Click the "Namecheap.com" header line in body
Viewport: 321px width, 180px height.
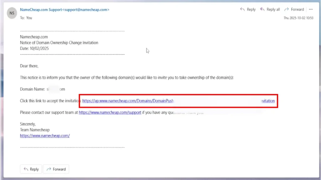point(34,37)
